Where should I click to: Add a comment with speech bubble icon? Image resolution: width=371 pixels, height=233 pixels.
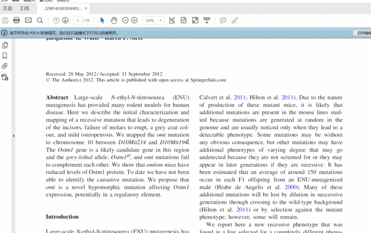(x=223, y=20)
